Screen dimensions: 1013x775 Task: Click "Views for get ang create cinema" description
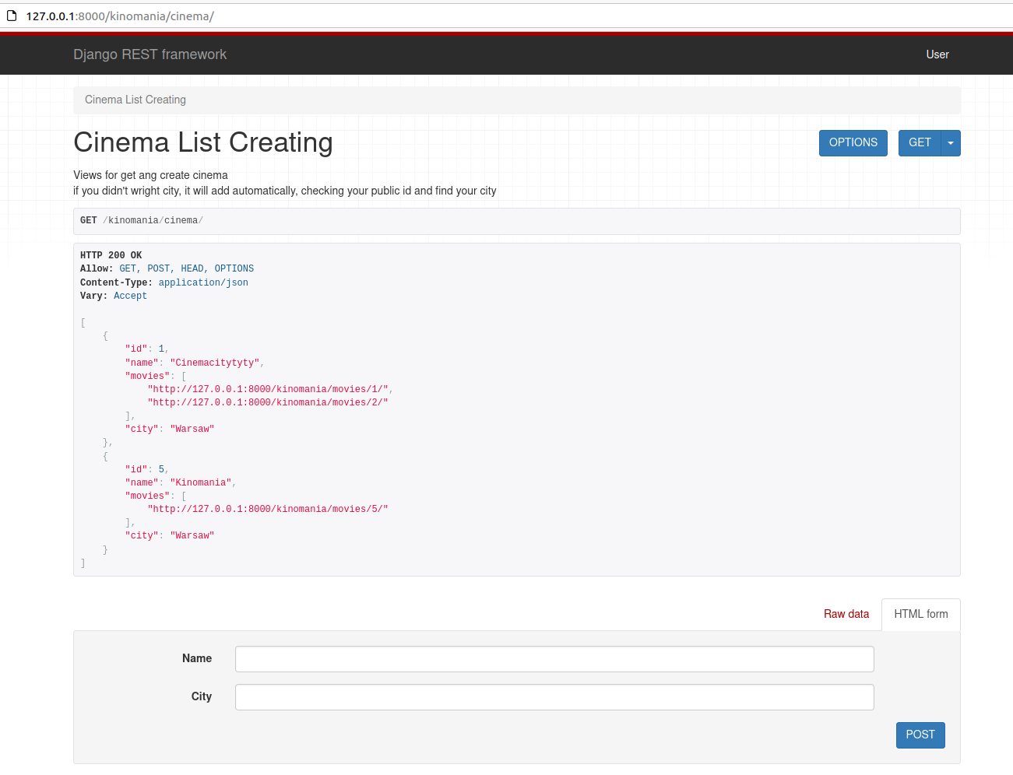[x=151, y=175]
